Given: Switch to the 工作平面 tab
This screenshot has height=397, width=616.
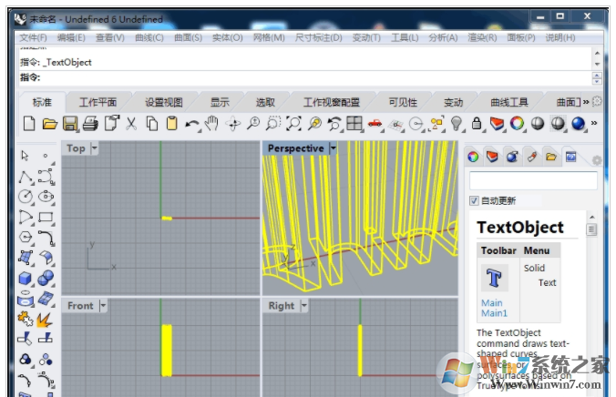Looking at the screenshot, I should pyautogui.click(x=98, y=102).
